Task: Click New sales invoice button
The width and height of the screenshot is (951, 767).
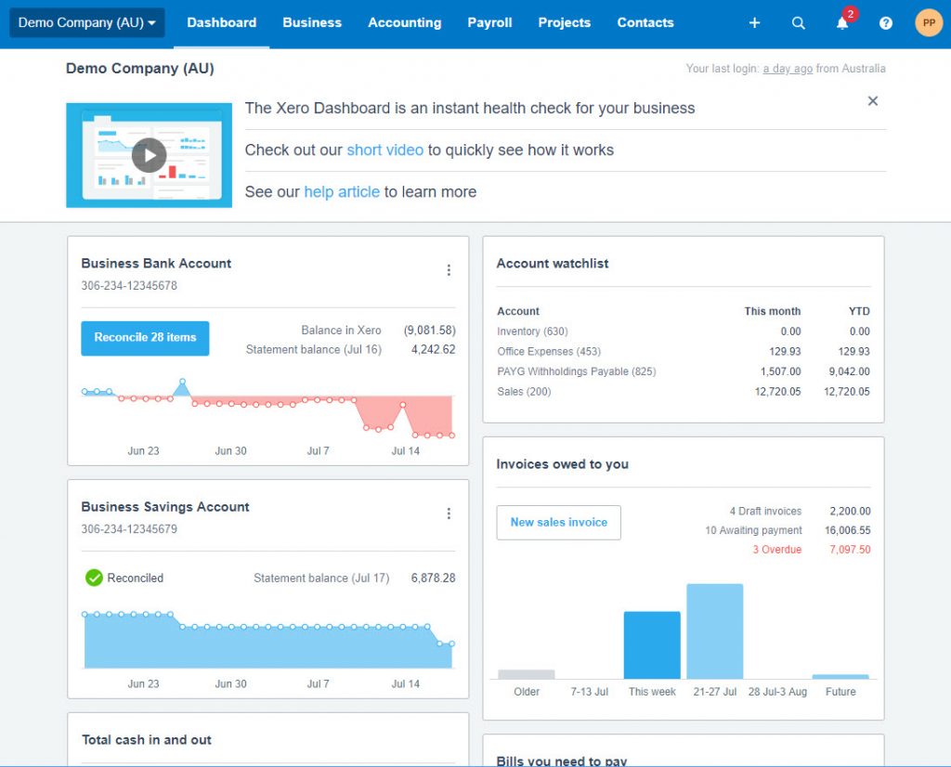Action: click(558, 523)
